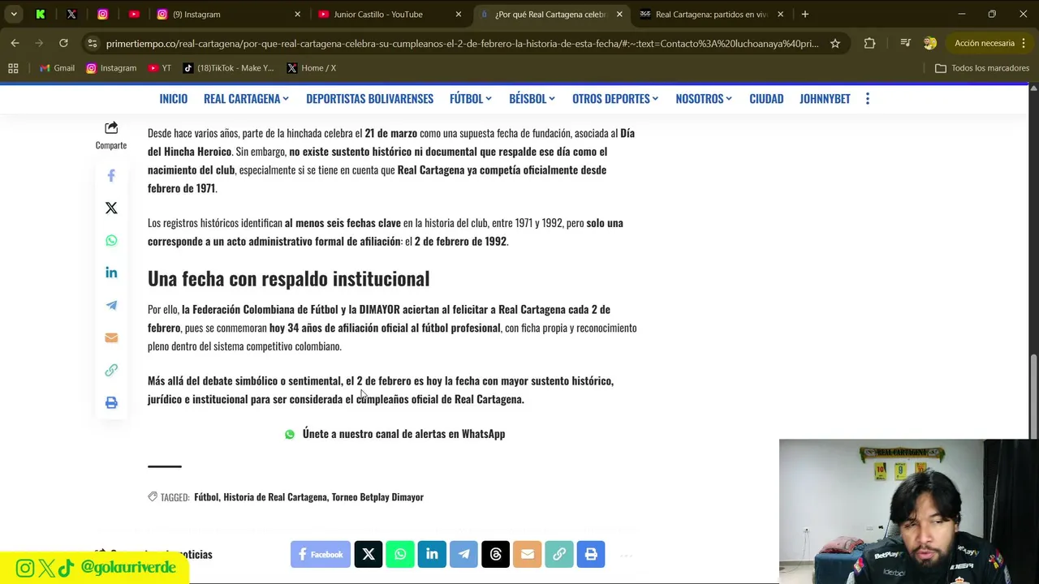This screenshot has width=1039, height=584.
Task: Click Únete a nuestro canal de alertas en WhatsApp
Action: pyautogui.click(x=394, y=434)
